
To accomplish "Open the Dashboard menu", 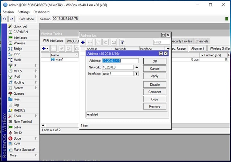I will [x=41, y=12].
